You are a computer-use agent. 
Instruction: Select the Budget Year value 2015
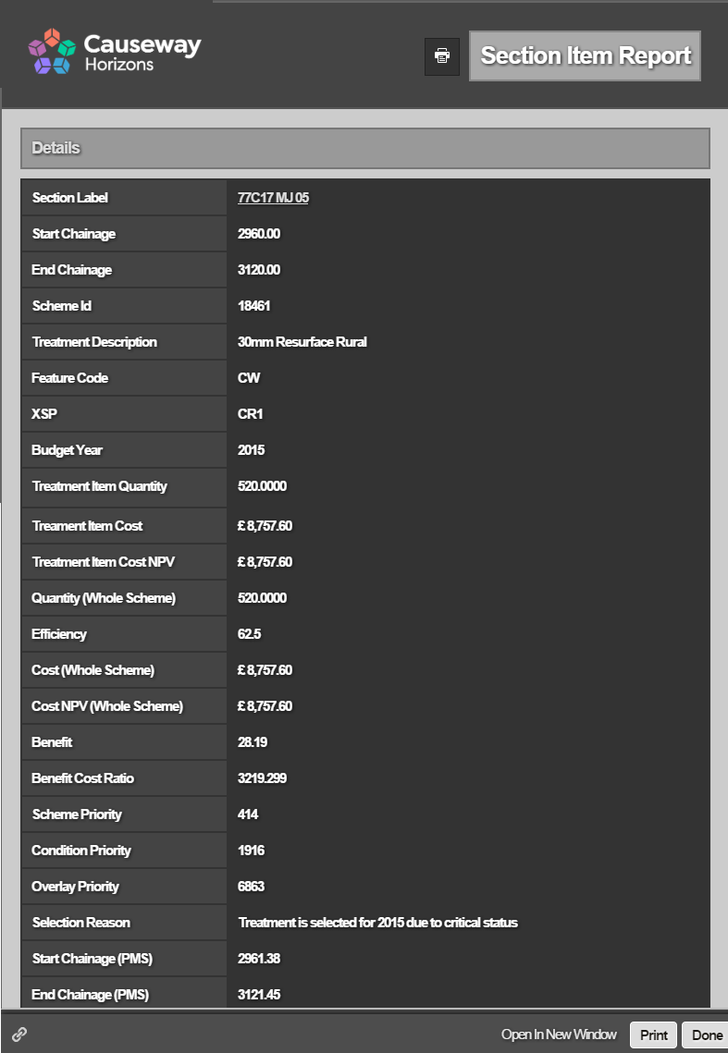pyautogui.click(x=251, y=450)
